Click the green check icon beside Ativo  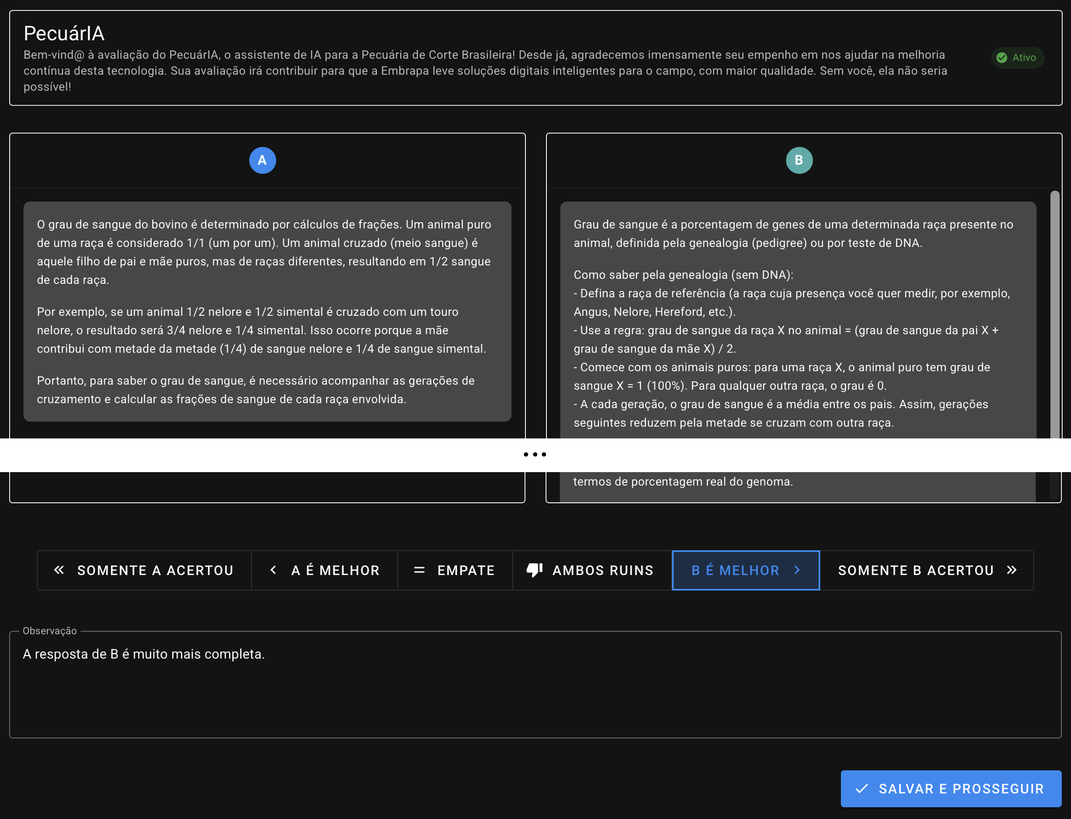[x=1002, y=57]
